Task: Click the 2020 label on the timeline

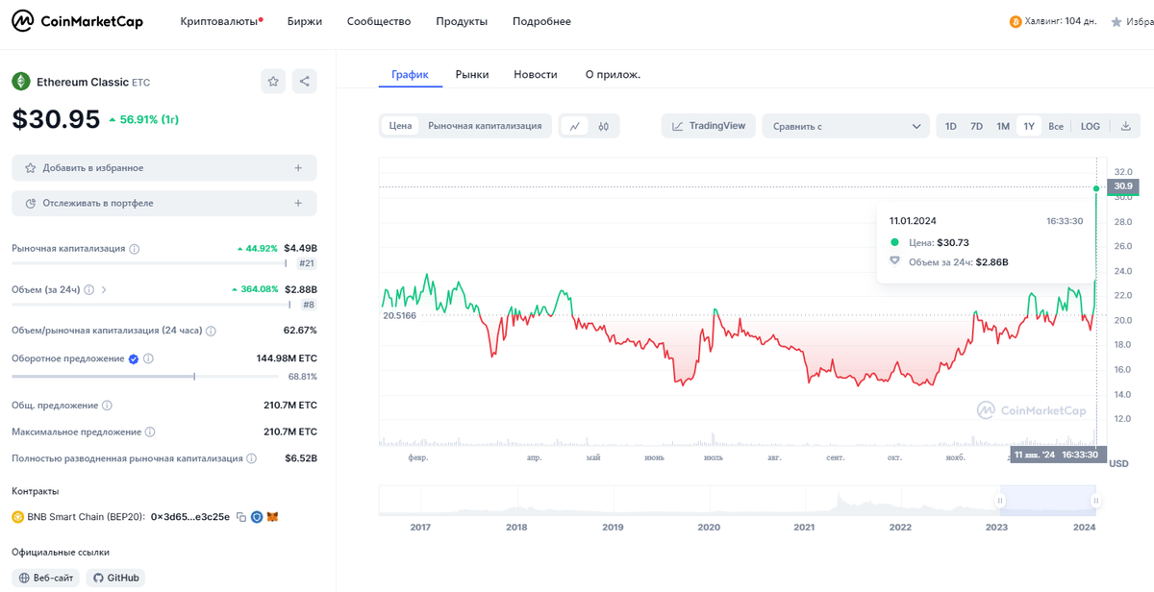Action: pos(709,528)
